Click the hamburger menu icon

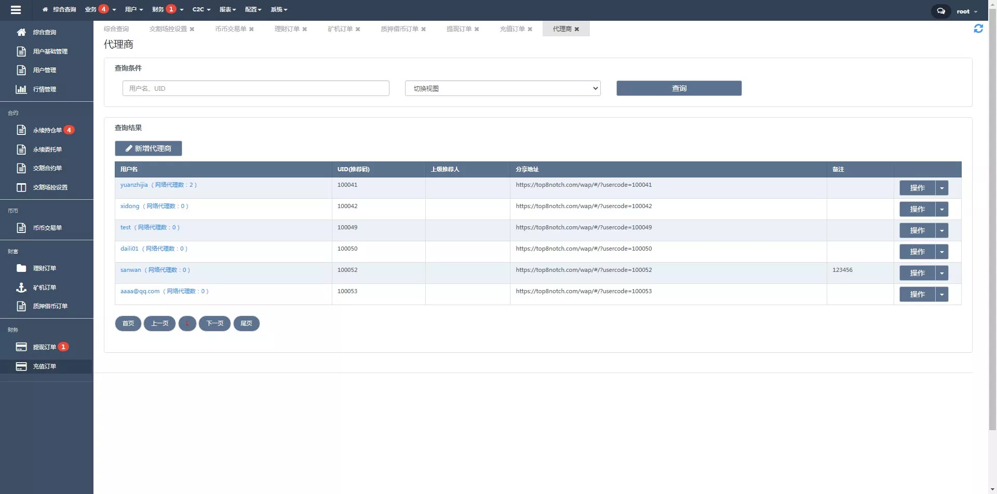(16, 10)
